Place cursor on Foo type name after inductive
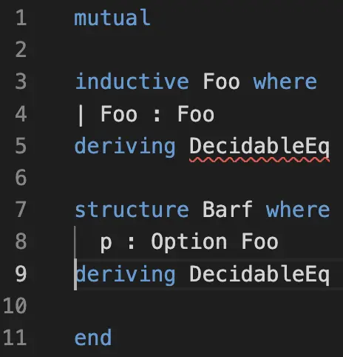Screen dimensions: 343x357 pyautogui.click(x=221, y=81)
